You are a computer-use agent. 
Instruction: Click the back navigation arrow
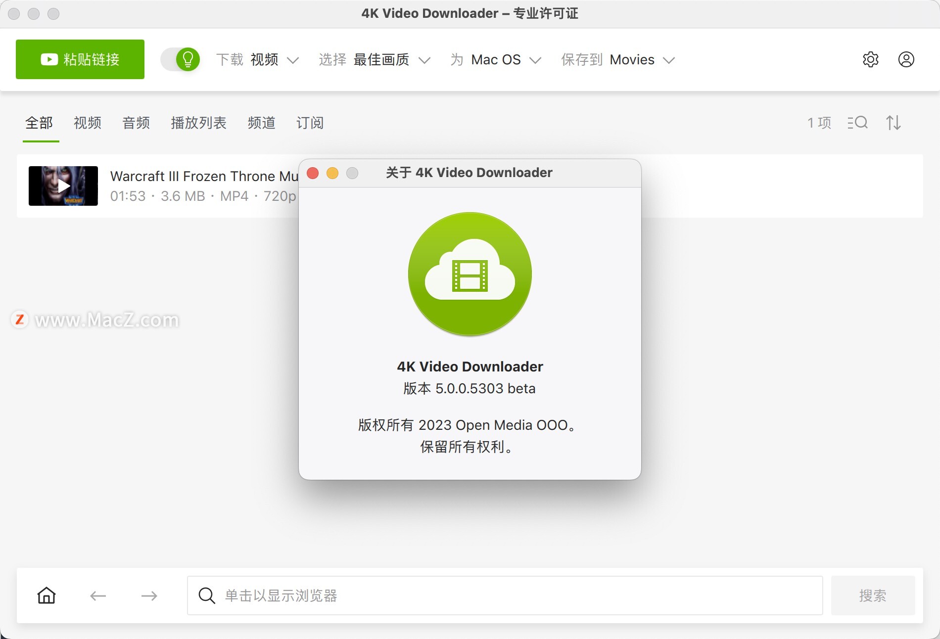pyautogui.click(x=98, y=595)
